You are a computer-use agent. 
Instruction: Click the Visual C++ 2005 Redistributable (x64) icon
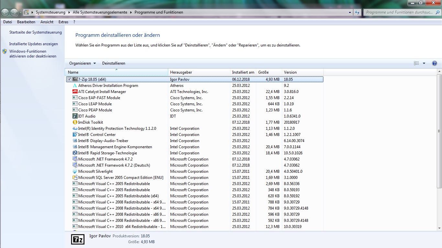[75, 196]
